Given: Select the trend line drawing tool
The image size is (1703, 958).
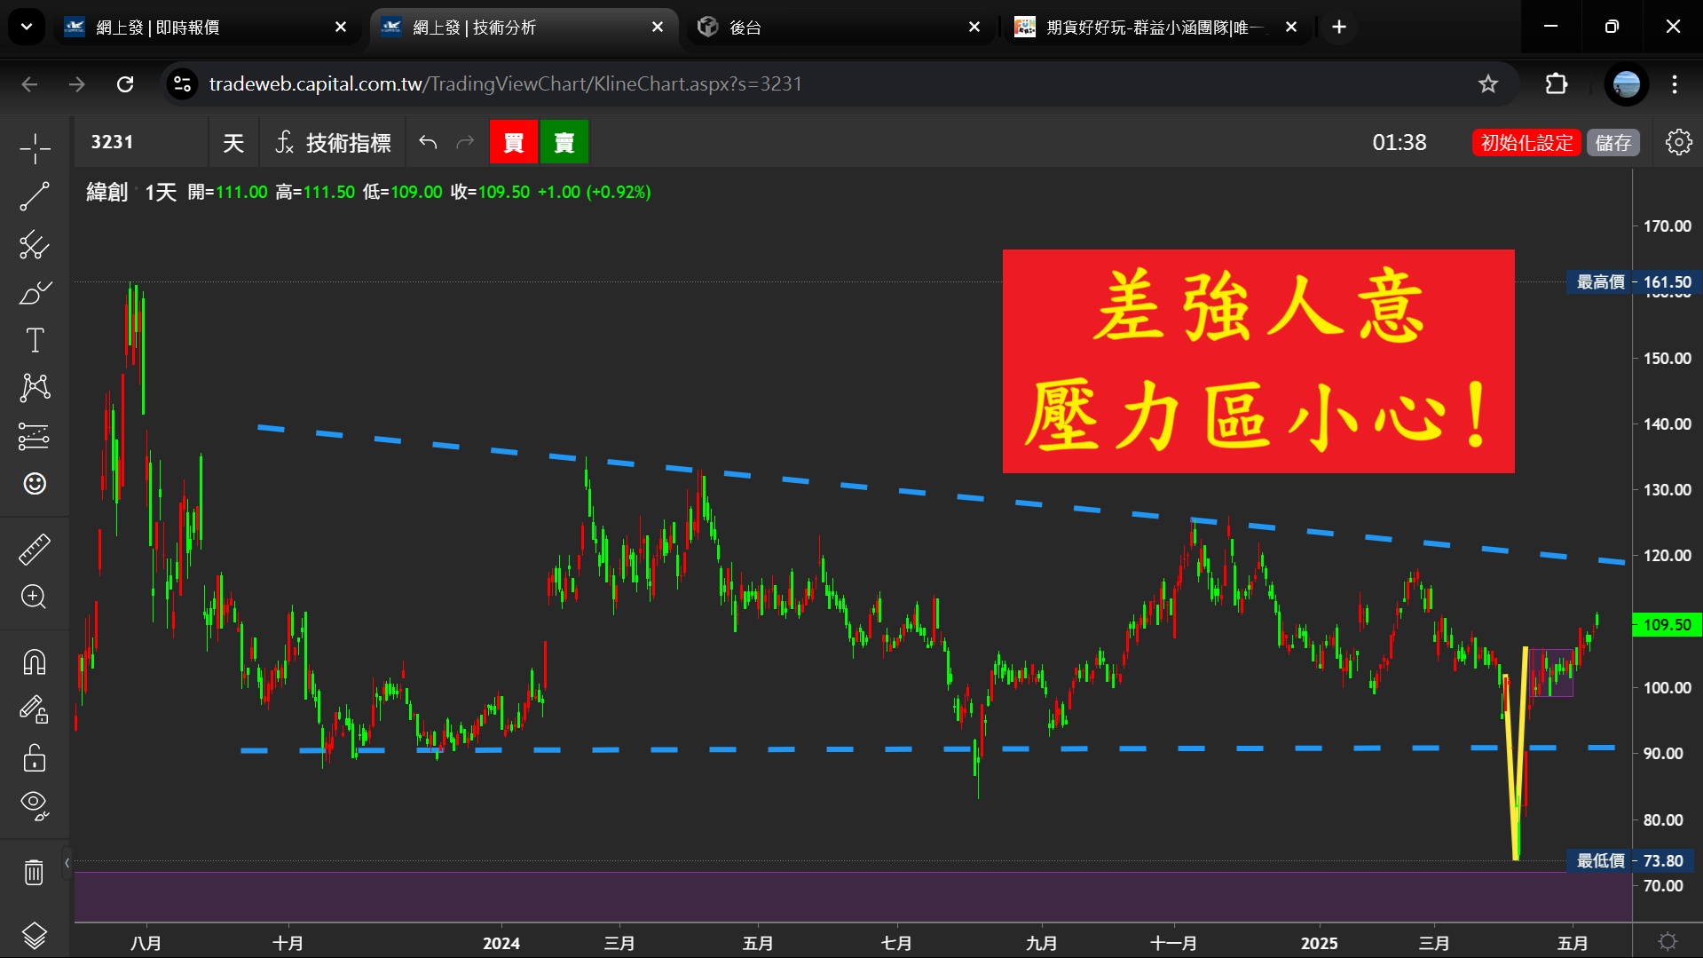Looking at the screenshot, I should pyautogui.click(x=35, y=196).
